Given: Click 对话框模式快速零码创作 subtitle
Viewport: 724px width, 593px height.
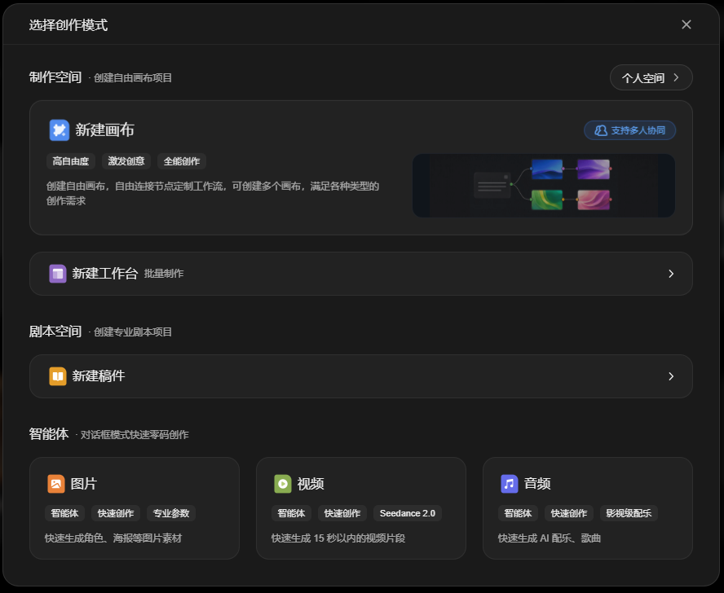Looking at the screenshot, I should point(135,435).
